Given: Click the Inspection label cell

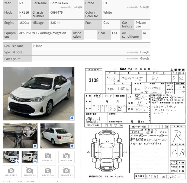Looking at the screenshot, I should click(78, 35).
